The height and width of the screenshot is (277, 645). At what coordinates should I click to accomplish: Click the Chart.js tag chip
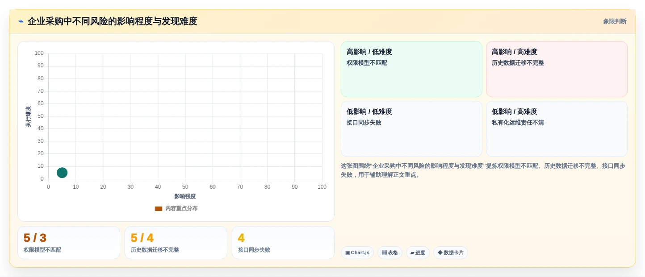357,253
